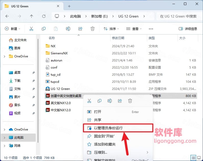
Task: Click the search box 在 UG 12 Green 中搜索
Action: (x=179, y=16)
